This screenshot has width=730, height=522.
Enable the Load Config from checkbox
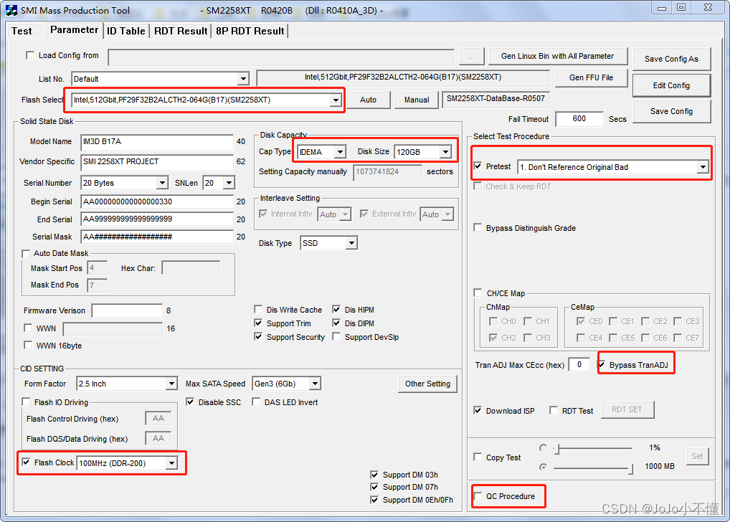pyautogui.click(x=30, y=55)
